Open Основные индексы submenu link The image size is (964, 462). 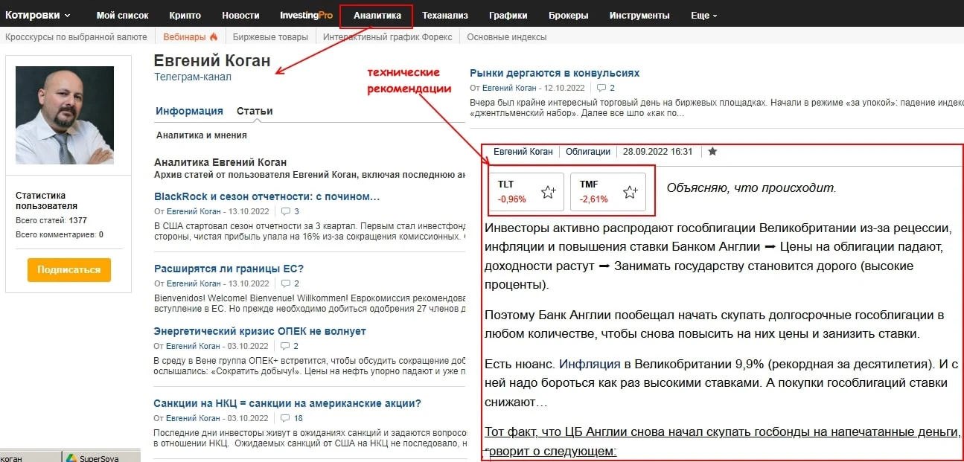(506, 36)
